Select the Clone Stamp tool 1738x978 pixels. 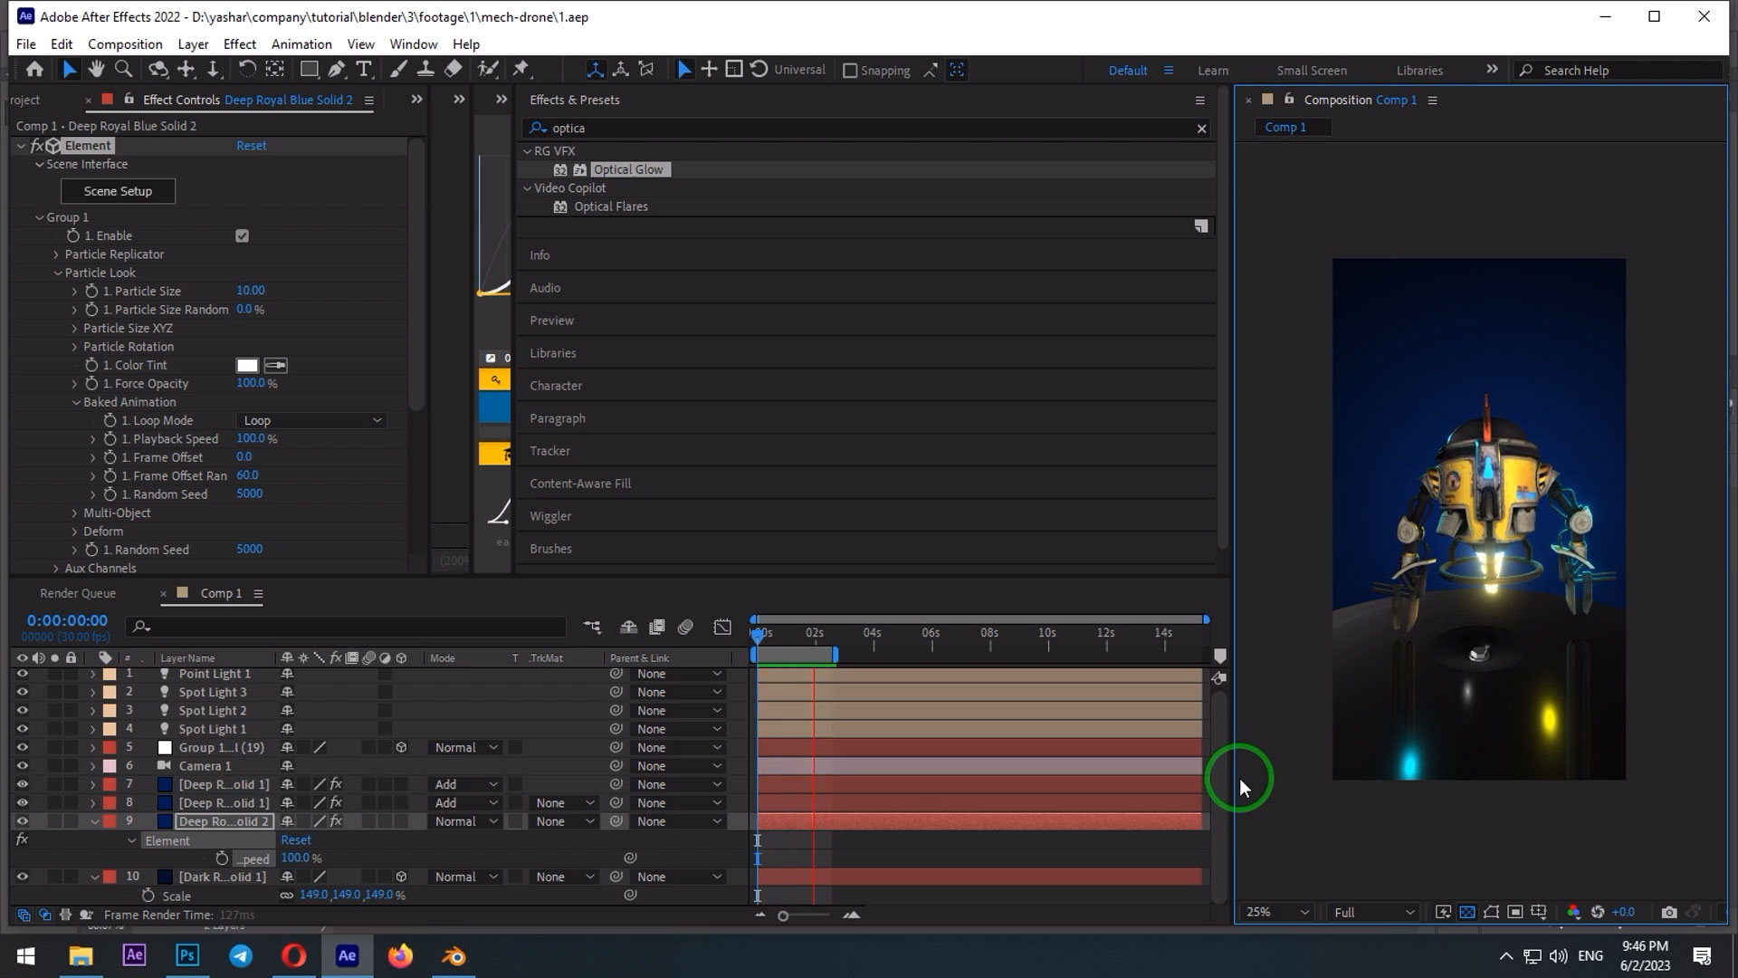[425, 70]
